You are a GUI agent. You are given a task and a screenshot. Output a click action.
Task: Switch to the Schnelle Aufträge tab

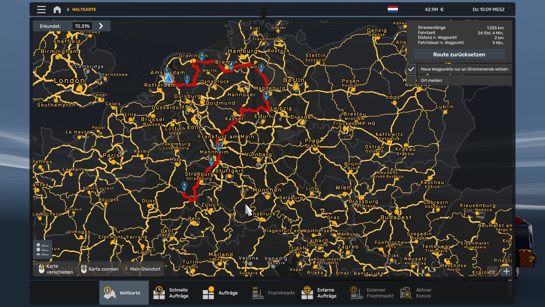pos(173,293)
